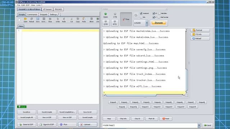Click the Chip ID button

click(x=137, y=119)
